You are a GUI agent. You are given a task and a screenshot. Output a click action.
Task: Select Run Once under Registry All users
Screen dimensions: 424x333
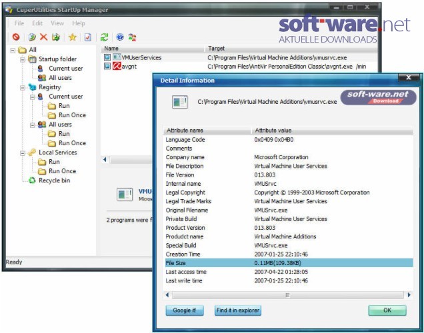[x=72, y=143]
